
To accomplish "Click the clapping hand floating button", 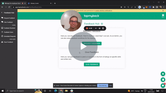I will (x=163, y=80).
